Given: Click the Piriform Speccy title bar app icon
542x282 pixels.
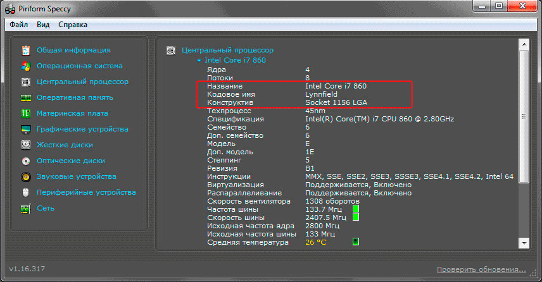Looking at the screenshot, I should [10, 9].
